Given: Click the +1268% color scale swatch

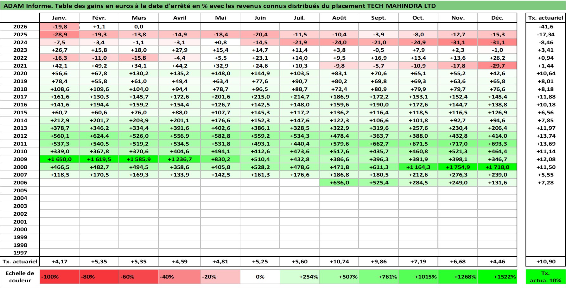Looking at the screenshot, I should click(458, 277).
